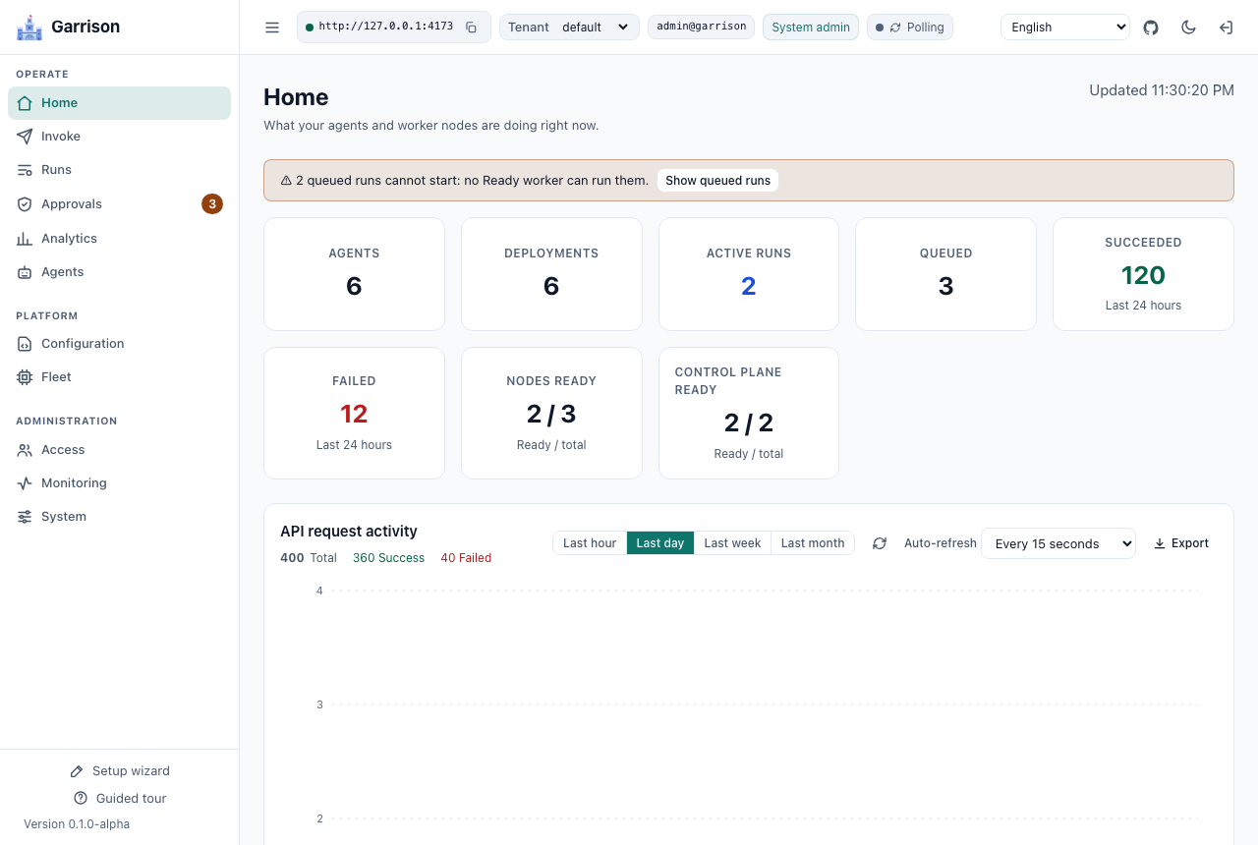Open the Agents sidebar menu item
The image size is (1258, 845).
119,272
